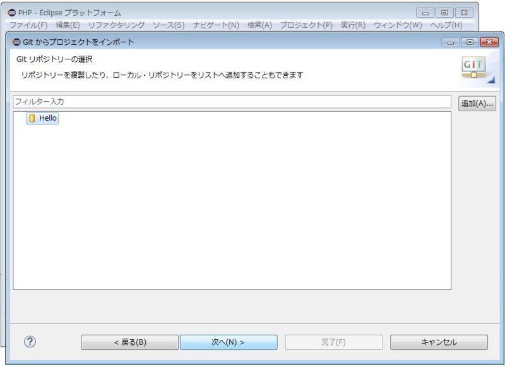Click the リポジトリーを複製したり description text
Viewport: 505px width, 367px height.
tap(162, 75)
